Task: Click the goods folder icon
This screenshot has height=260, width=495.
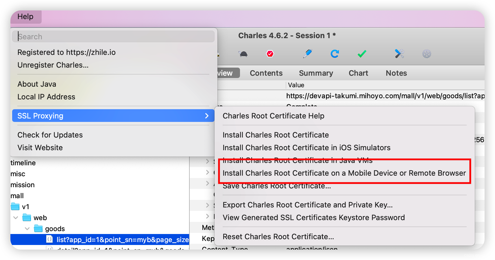Action: click(x=38, y=229)
